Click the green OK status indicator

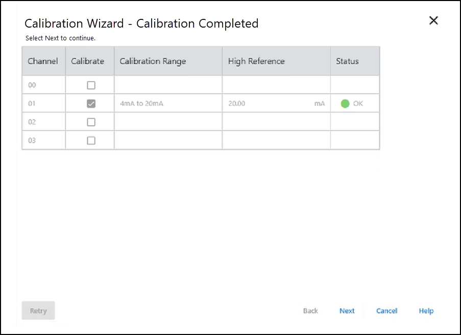345,104
